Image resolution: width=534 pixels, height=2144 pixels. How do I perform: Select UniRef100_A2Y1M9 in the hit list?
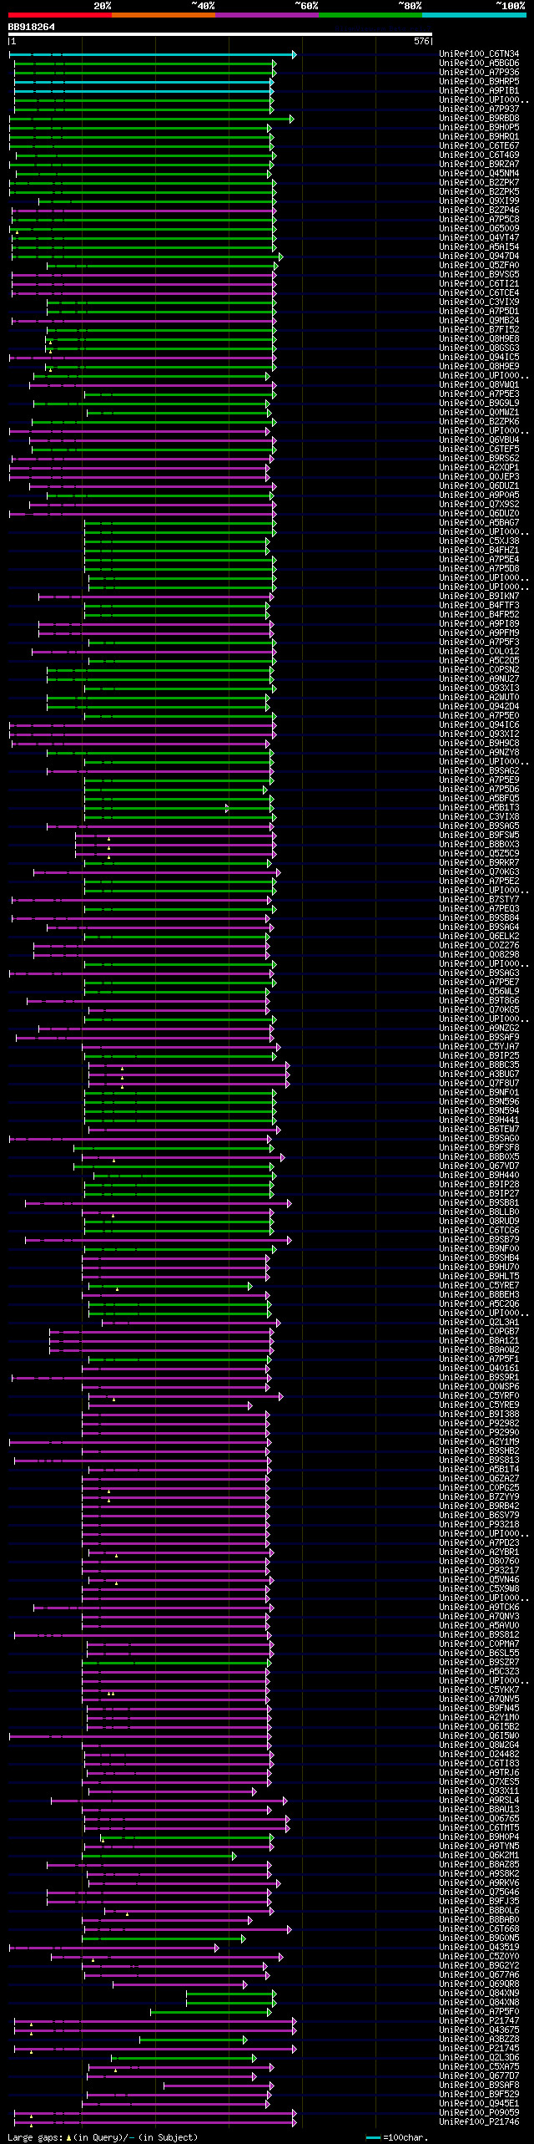pyautogui.click(x=479, y=1442)
